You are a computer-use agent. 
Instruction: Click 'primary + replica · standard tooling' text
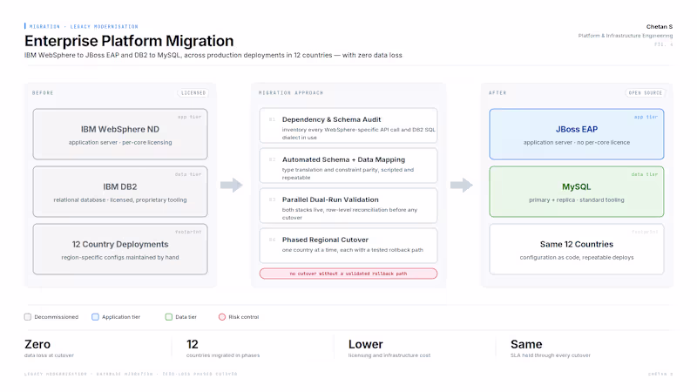coord(577,200)
